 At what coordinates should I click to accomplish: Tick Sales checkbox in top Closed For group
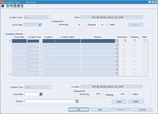pyautogui.click(x=107, y=25)
